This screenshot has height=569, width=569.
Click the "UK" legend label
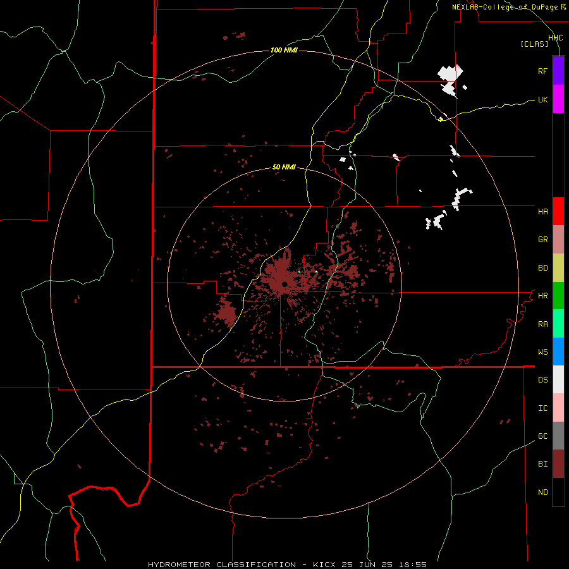pos(542,99)
